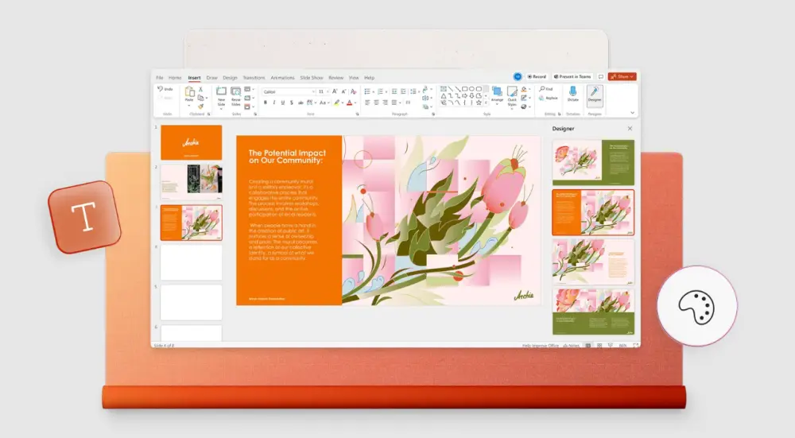Open the bullets list dropdown arrow
The image size is (795, 438).
tap(373, 91)
